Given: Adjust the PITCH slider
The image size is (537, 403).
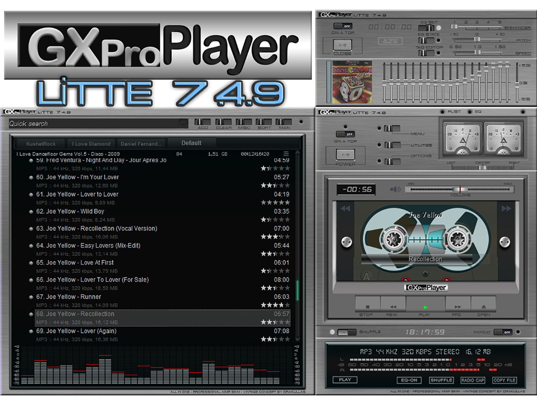Looking at the screenshot, I should (x=478, y=40).
